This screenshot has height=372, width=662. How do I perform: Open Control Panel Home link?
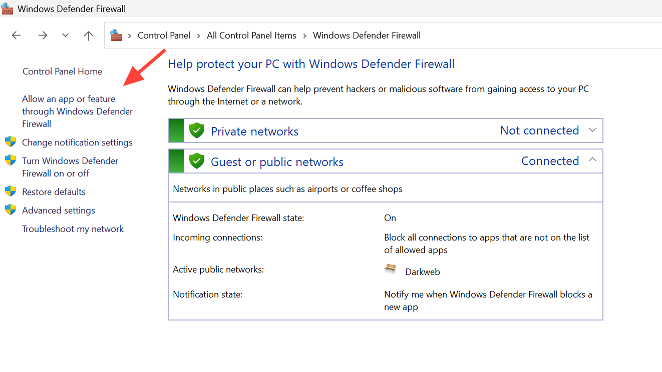tap(62, 71)
